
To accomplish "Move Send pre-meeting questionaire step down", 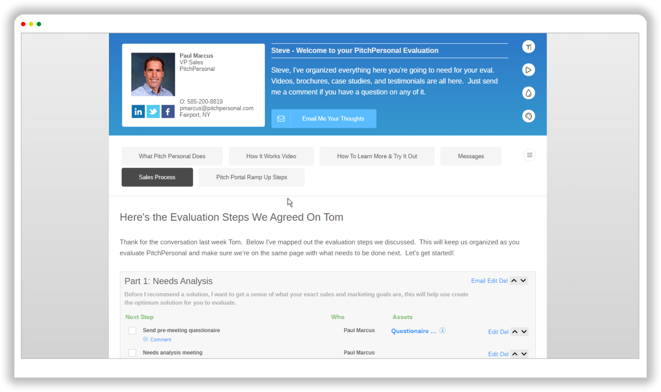I will 524,332.
